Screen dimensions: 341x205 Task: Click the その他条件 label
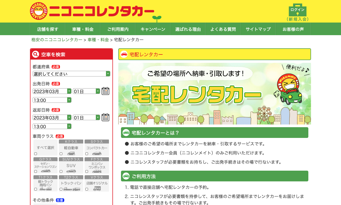tap(43, 200)
